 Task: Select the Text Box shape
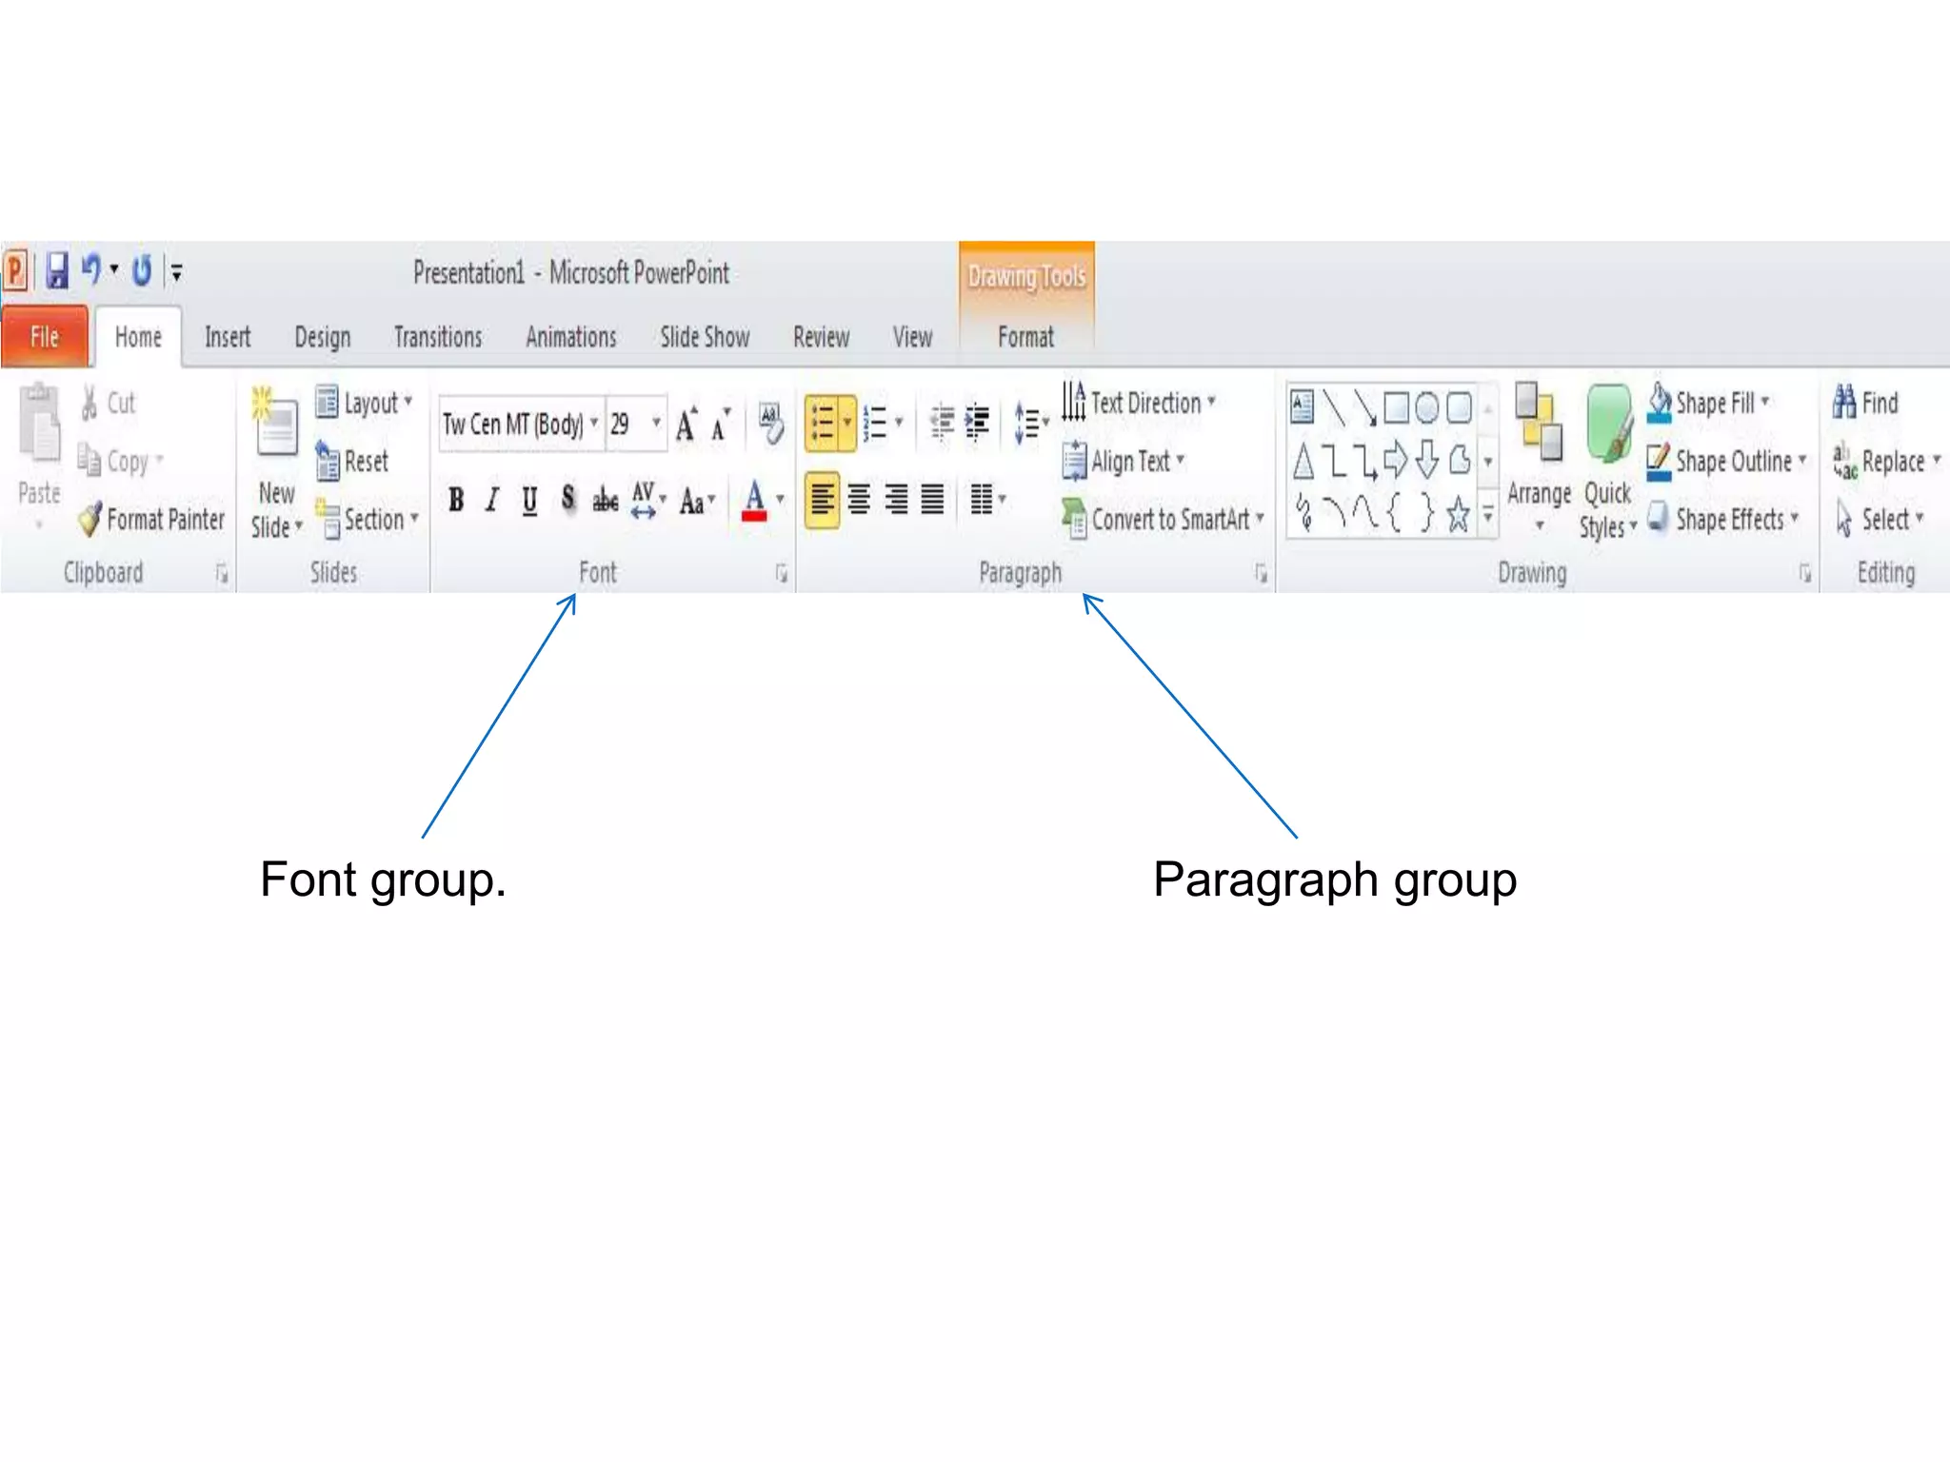pyautogui.click(x=1302, y=407)
